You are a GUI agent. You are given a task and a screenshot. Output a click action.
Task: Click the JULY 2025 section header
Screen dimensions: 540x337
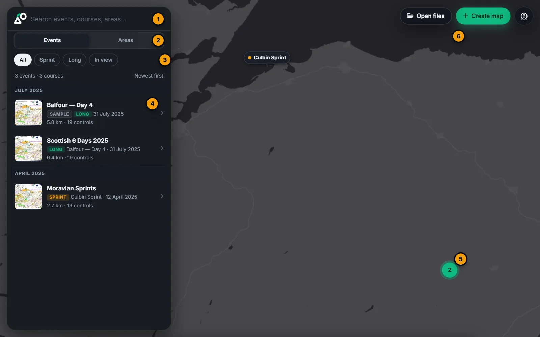tap(29, 90)
